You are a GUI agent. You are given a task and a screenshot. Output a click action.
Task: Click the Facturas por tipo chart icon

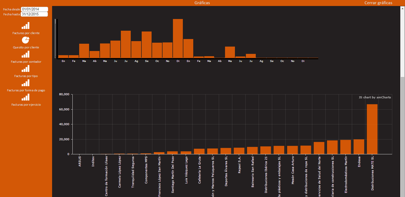tap(26, 68)
